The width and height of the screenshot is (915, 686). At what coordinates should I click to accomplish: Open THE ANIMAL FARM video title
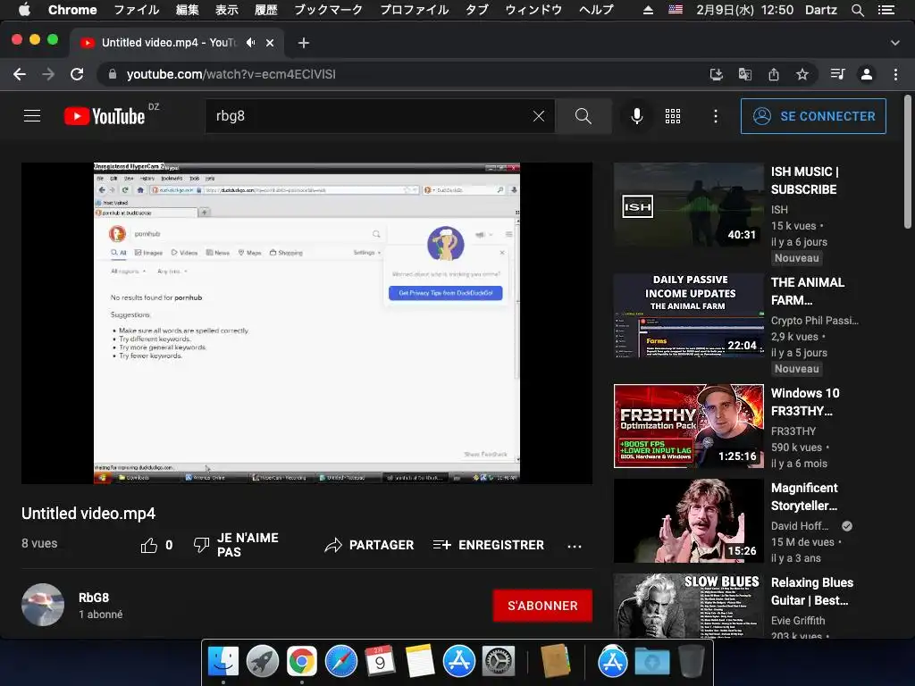click(808, 291)
